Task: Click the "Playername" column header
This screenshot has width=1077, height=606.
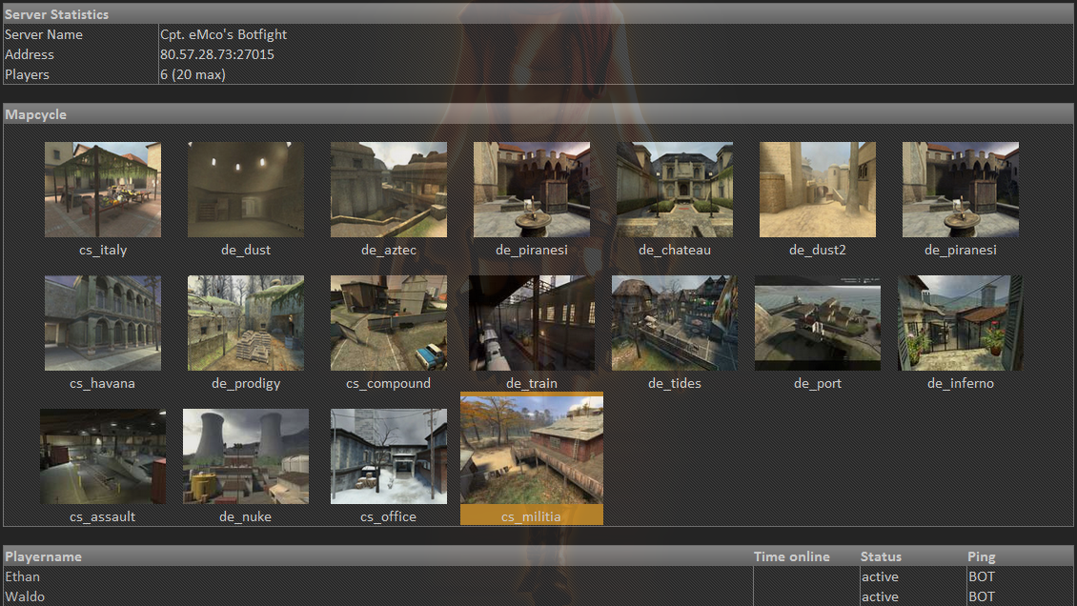Action: click(43, 555)
